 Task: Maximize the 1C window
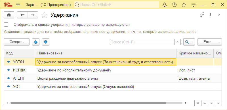213,5
